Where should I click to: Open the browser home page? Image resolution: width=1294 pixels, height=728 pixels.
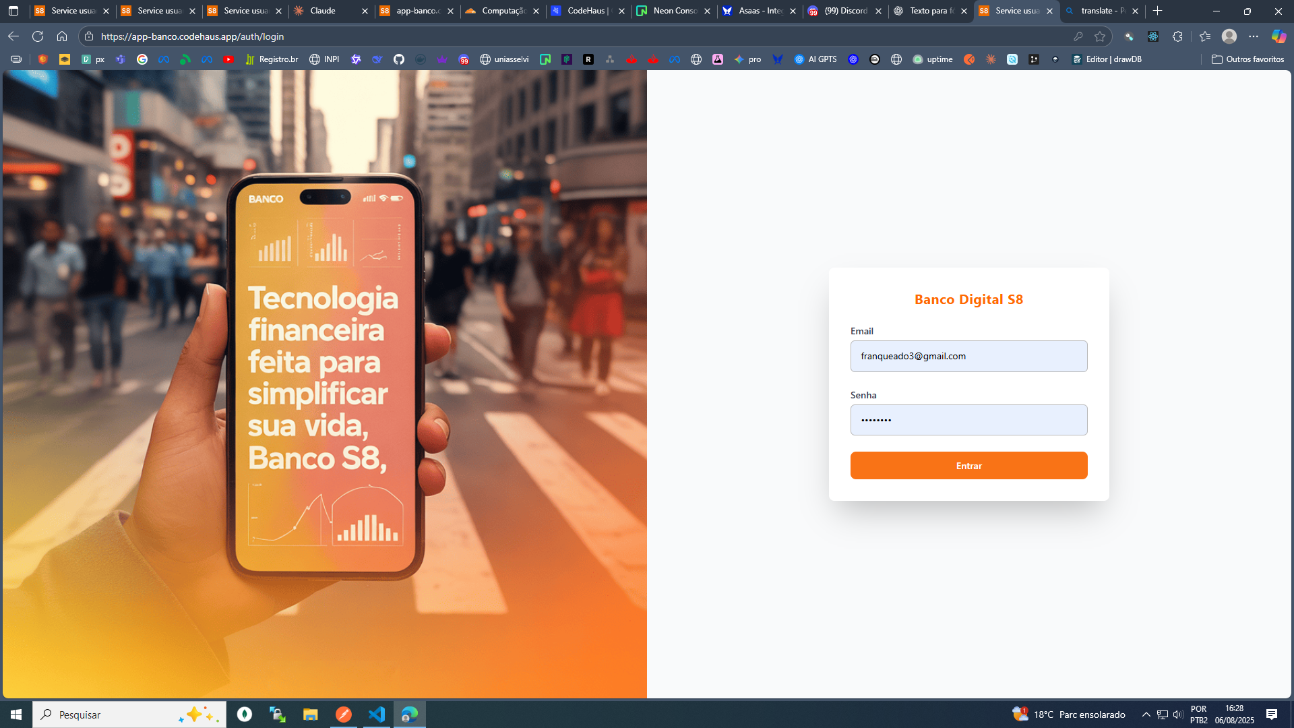pyautogui.click(x=62, y=36)
